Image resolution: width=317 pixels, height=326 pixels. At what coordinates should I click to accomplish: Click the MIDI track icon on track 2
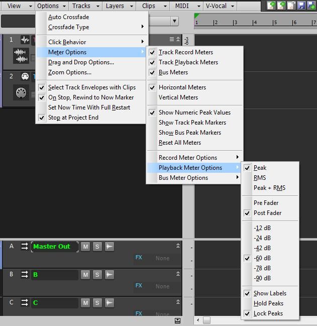point(25,76)
